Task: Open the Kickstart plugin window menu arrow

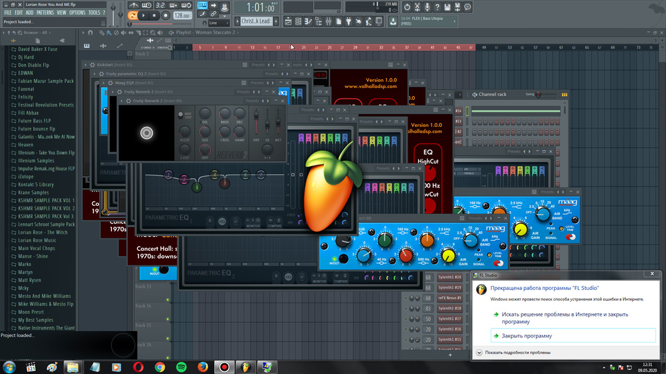Action: [85, 65]
